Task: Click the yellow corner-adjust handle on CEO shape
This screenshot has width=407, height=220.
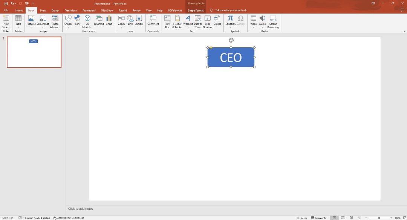Action: click(211, 48)
